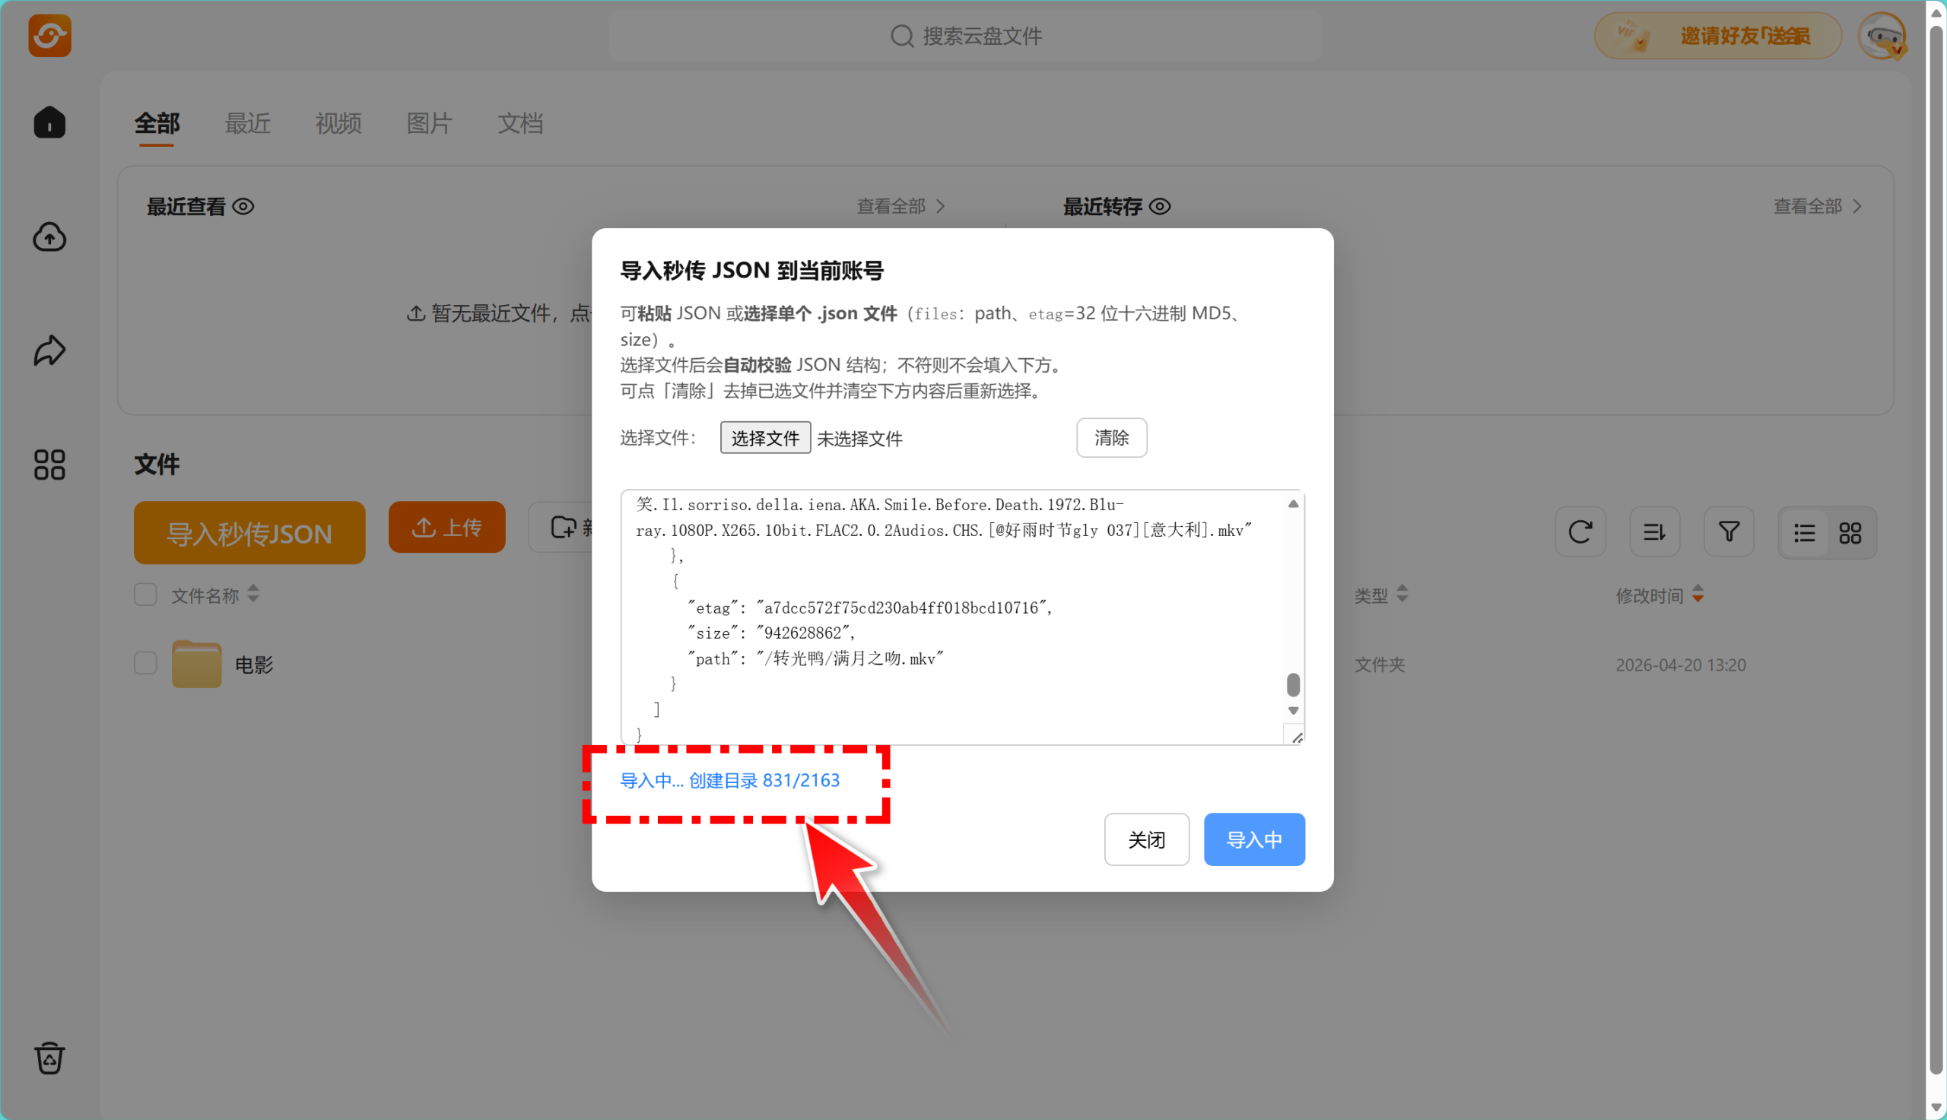Toggle visibility eye next to 最近查看
The width and height of the screenshot is (1947, 1120).
(244, 206)
